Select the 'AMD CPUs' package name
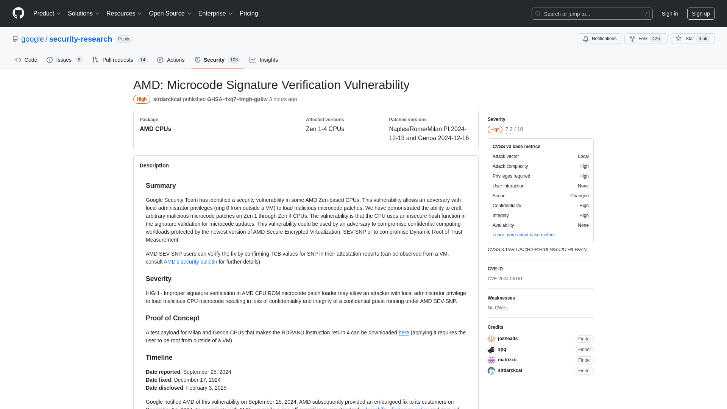The width and height of the screenshot is (727, 409). [155, 129]
